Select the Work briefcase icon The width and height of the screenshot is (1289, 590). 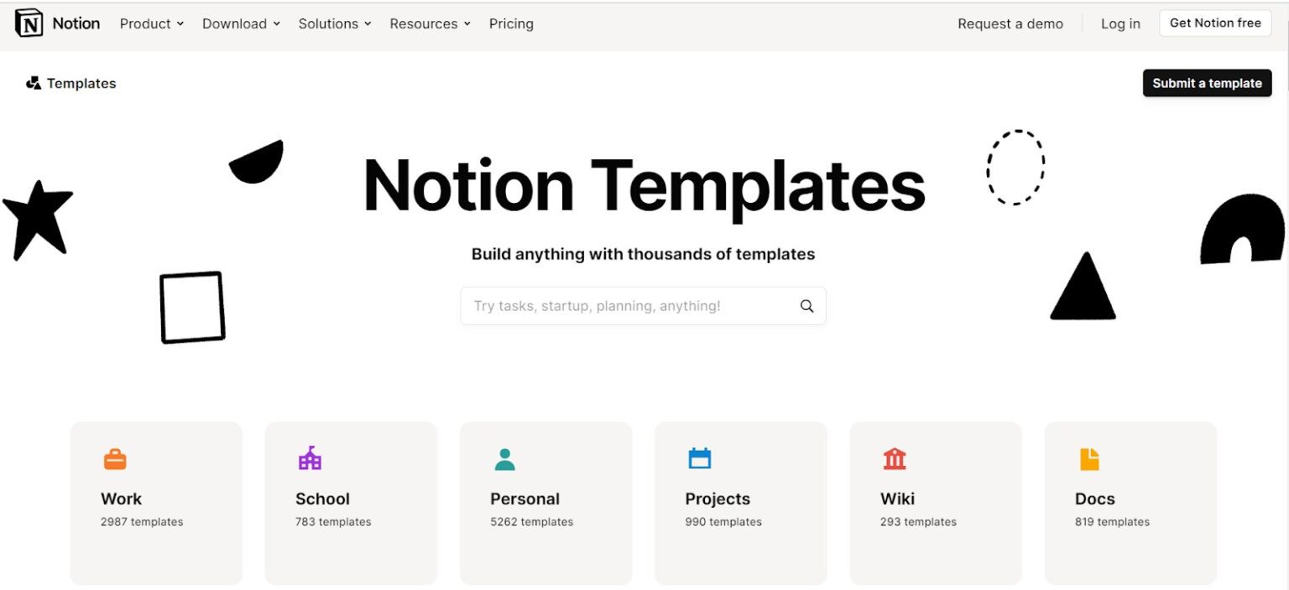click(116, 458)
